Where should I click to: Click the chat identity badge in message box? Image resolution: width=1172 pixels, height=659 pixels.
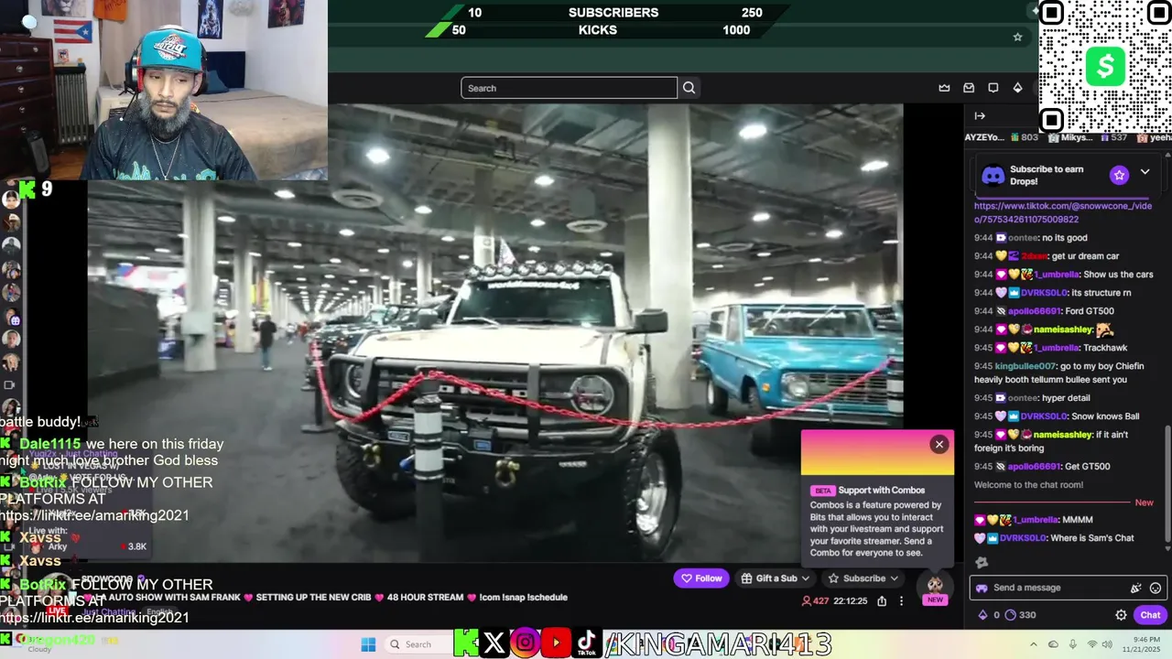pyautogui.click(x=982, y=588)
